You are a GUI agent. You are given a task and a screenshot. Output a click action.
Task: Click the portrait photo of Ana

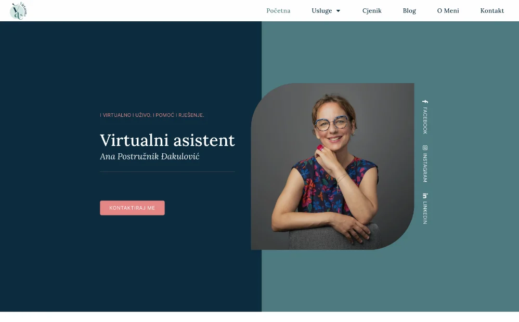(x=332, y=166)
